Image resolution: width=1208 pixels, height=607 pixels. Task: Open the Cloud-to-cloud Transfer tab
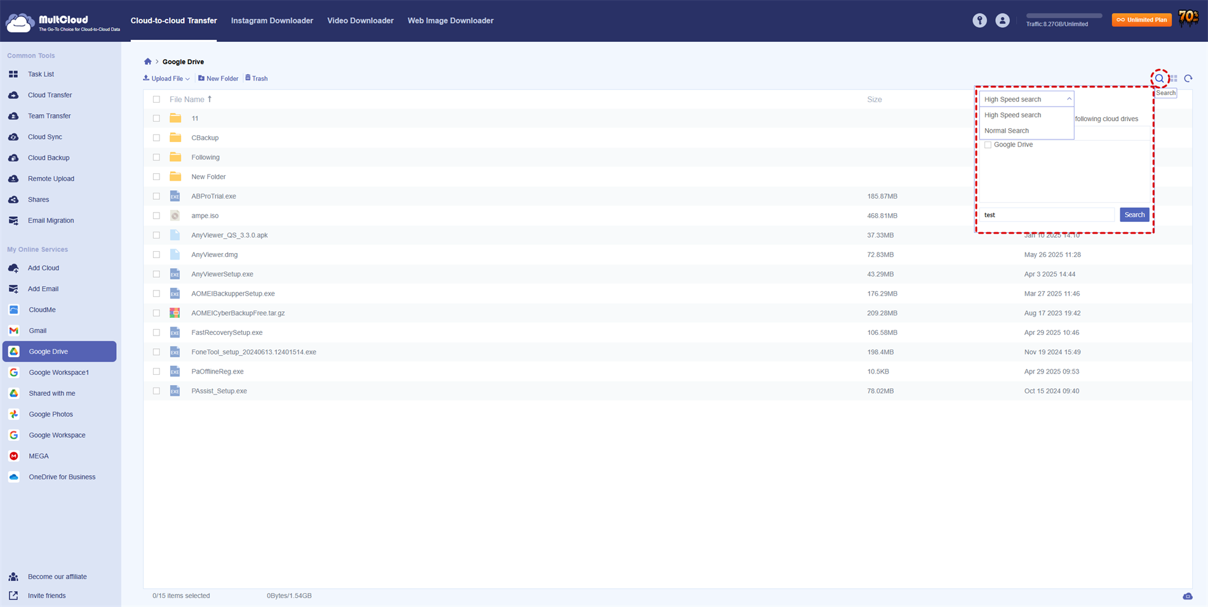click(x=173, y=21)
